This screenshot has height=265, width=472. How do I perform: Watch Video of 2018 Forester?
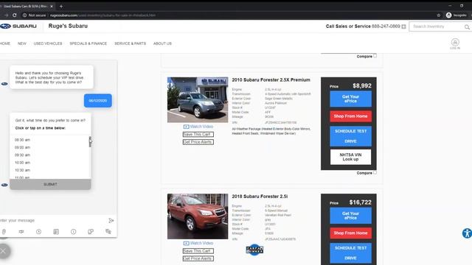pyautogui.click(x=198, y=243)
